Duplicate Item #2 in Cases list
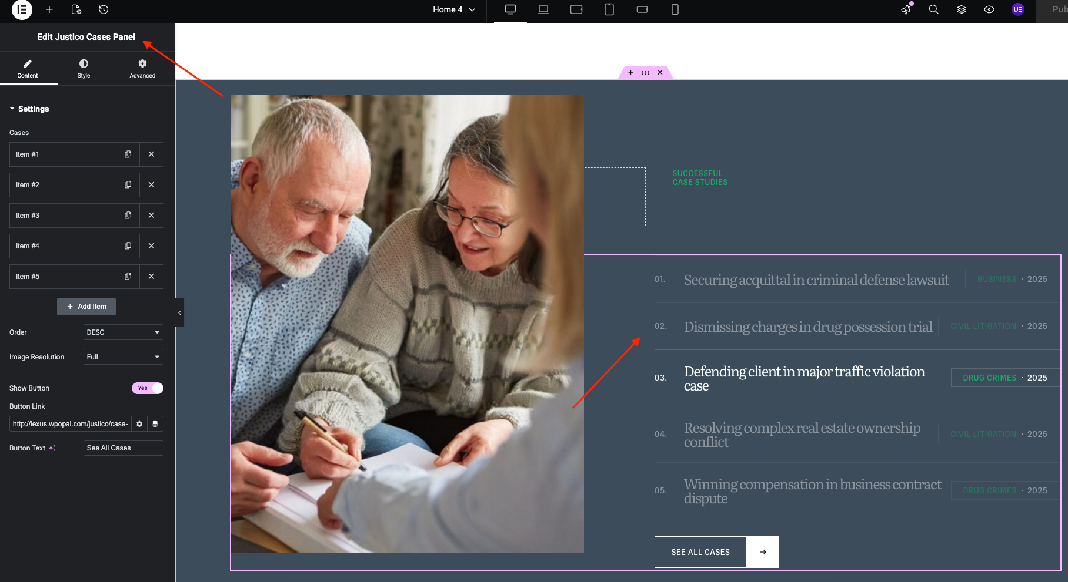Screen dimensions: 1068x582 (128, 185)
